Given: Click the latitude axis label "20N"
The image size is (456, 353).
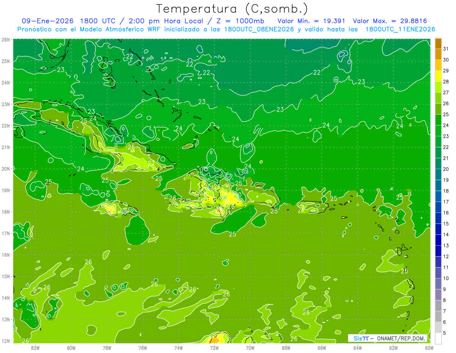Looking at the screenshot, I should [6, 169].
